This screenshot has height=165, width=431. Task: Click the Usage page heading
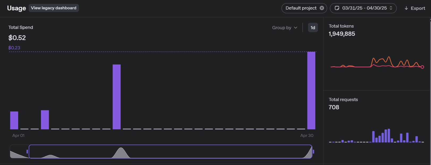click(x=17, y=8)
